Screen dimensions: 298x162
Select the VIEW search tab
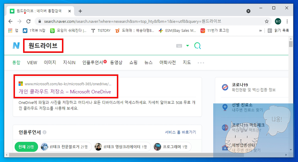pos(32,63)
